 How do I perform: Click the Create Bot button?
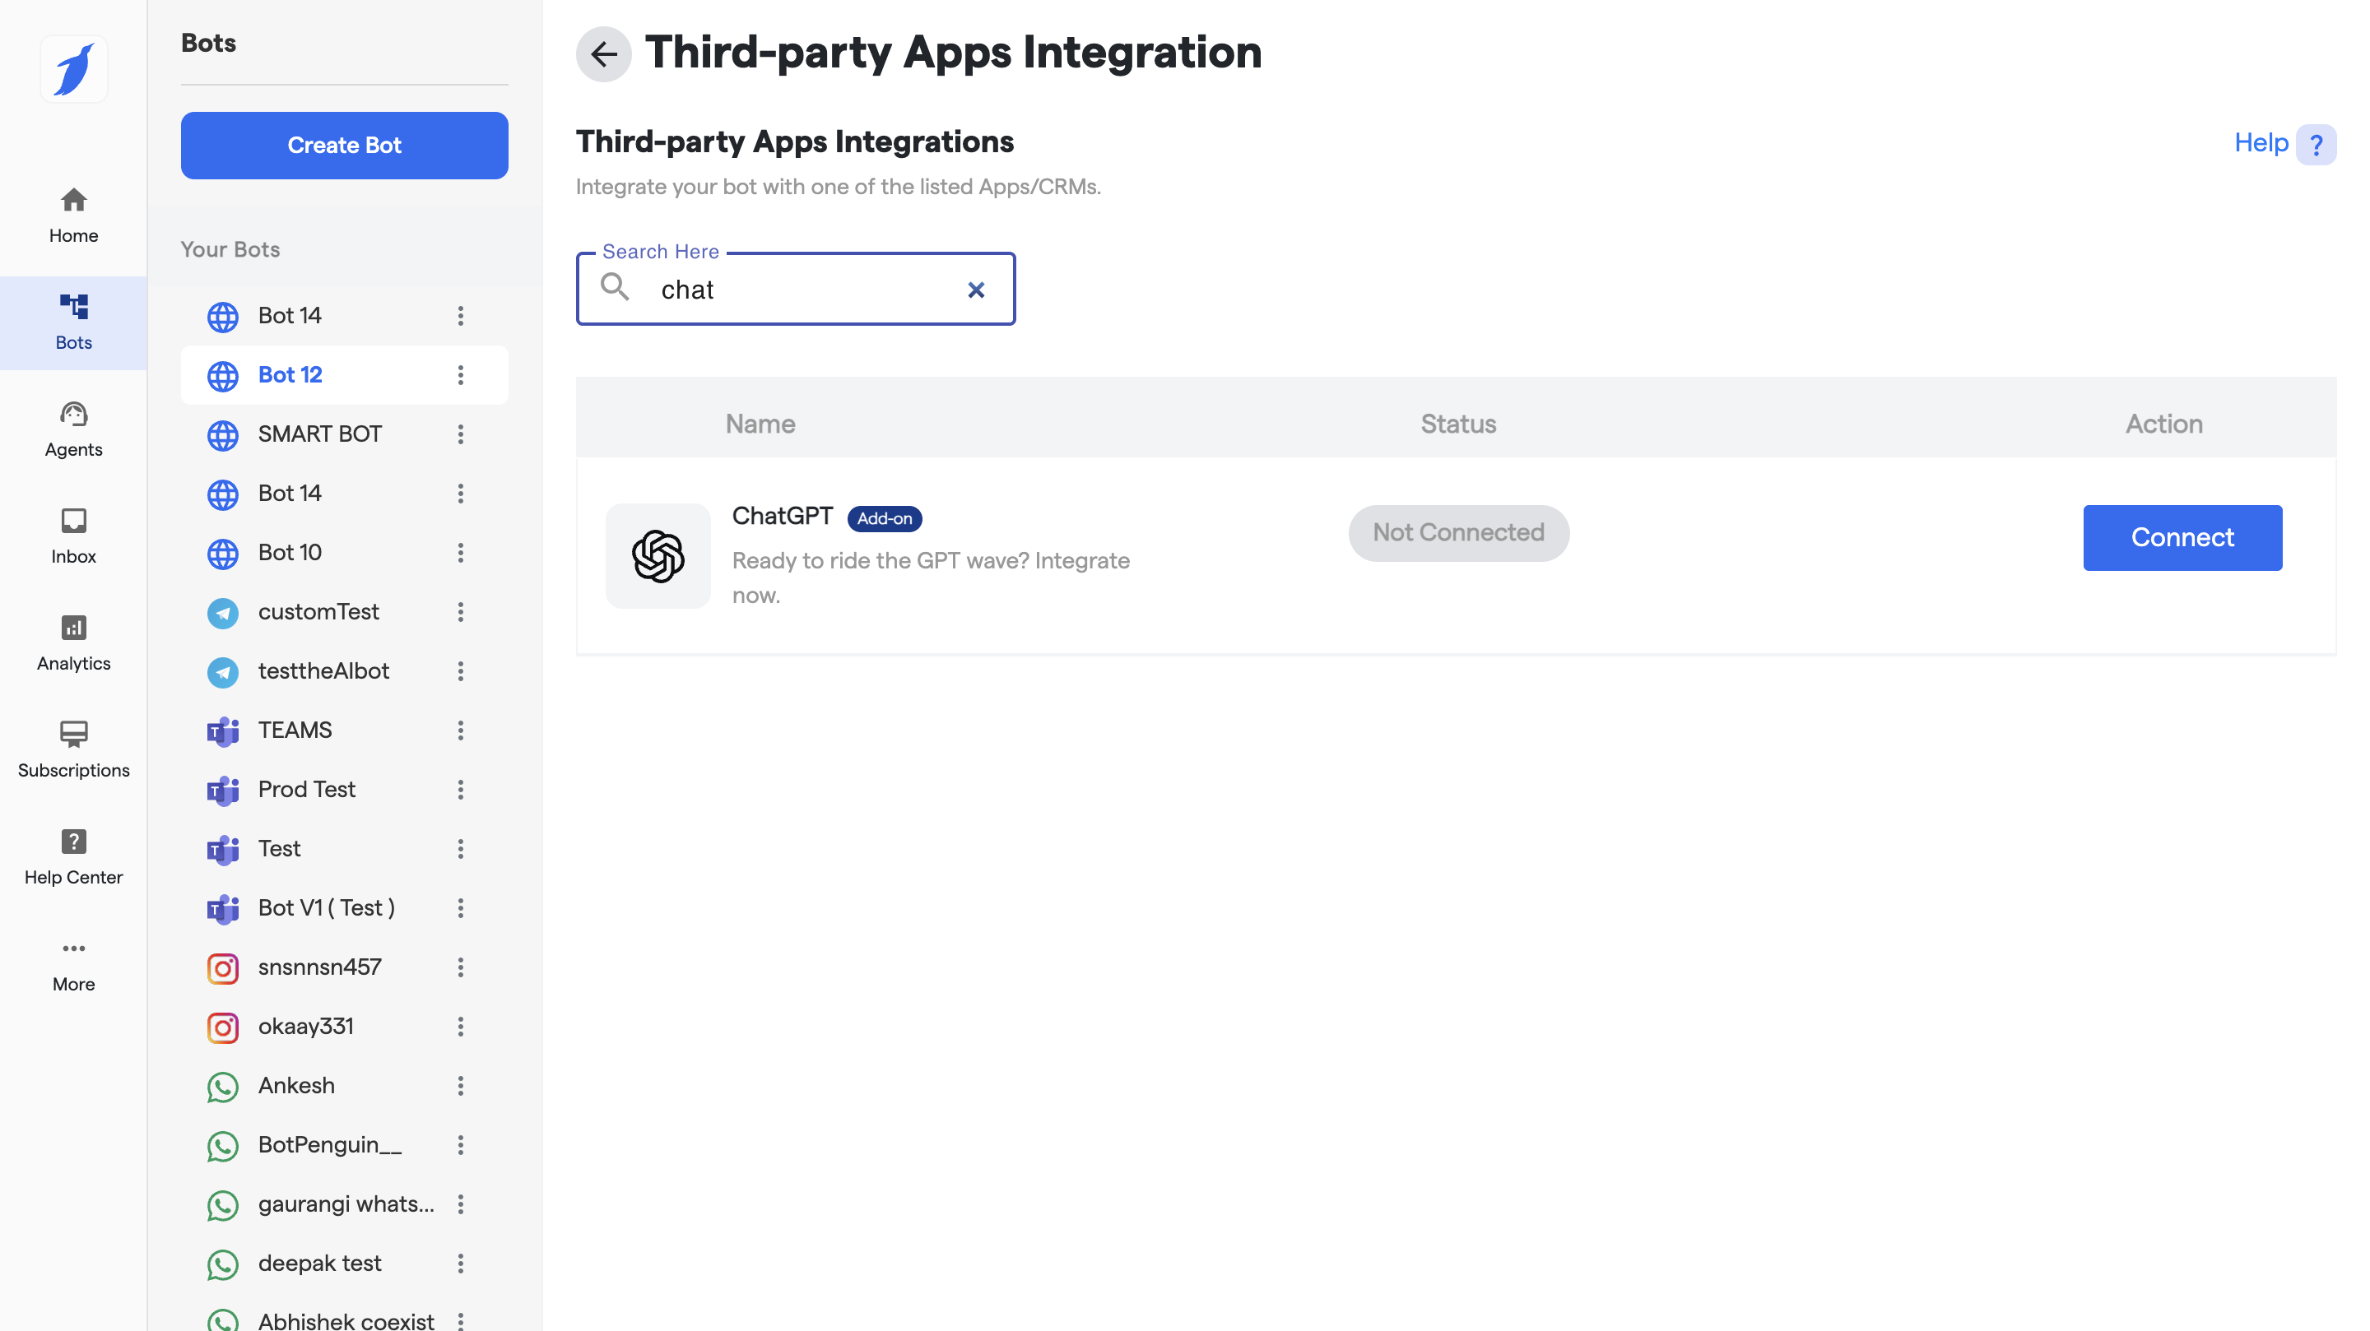click(344, 146)
